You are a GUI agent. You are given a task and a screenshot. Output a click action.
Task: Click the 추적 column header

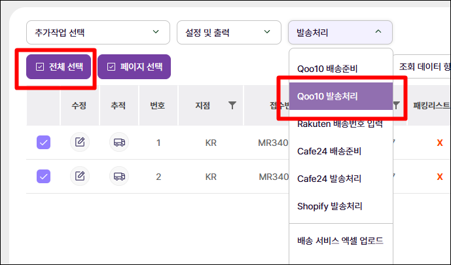point(118,105)
